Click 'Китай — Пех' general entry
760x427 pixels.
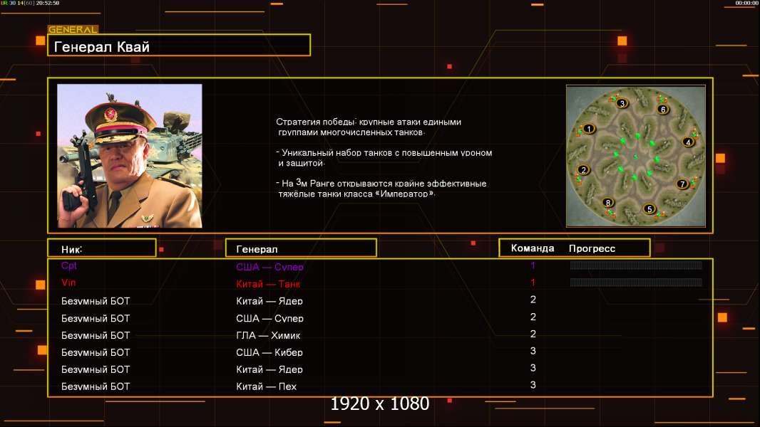click(266, 386)
